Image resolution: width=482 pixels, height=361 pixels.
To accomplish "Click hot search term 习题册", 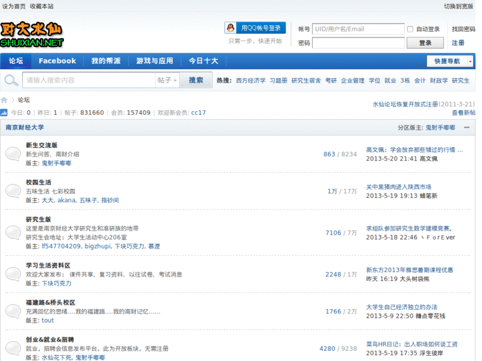I will [x=278, y=81].
